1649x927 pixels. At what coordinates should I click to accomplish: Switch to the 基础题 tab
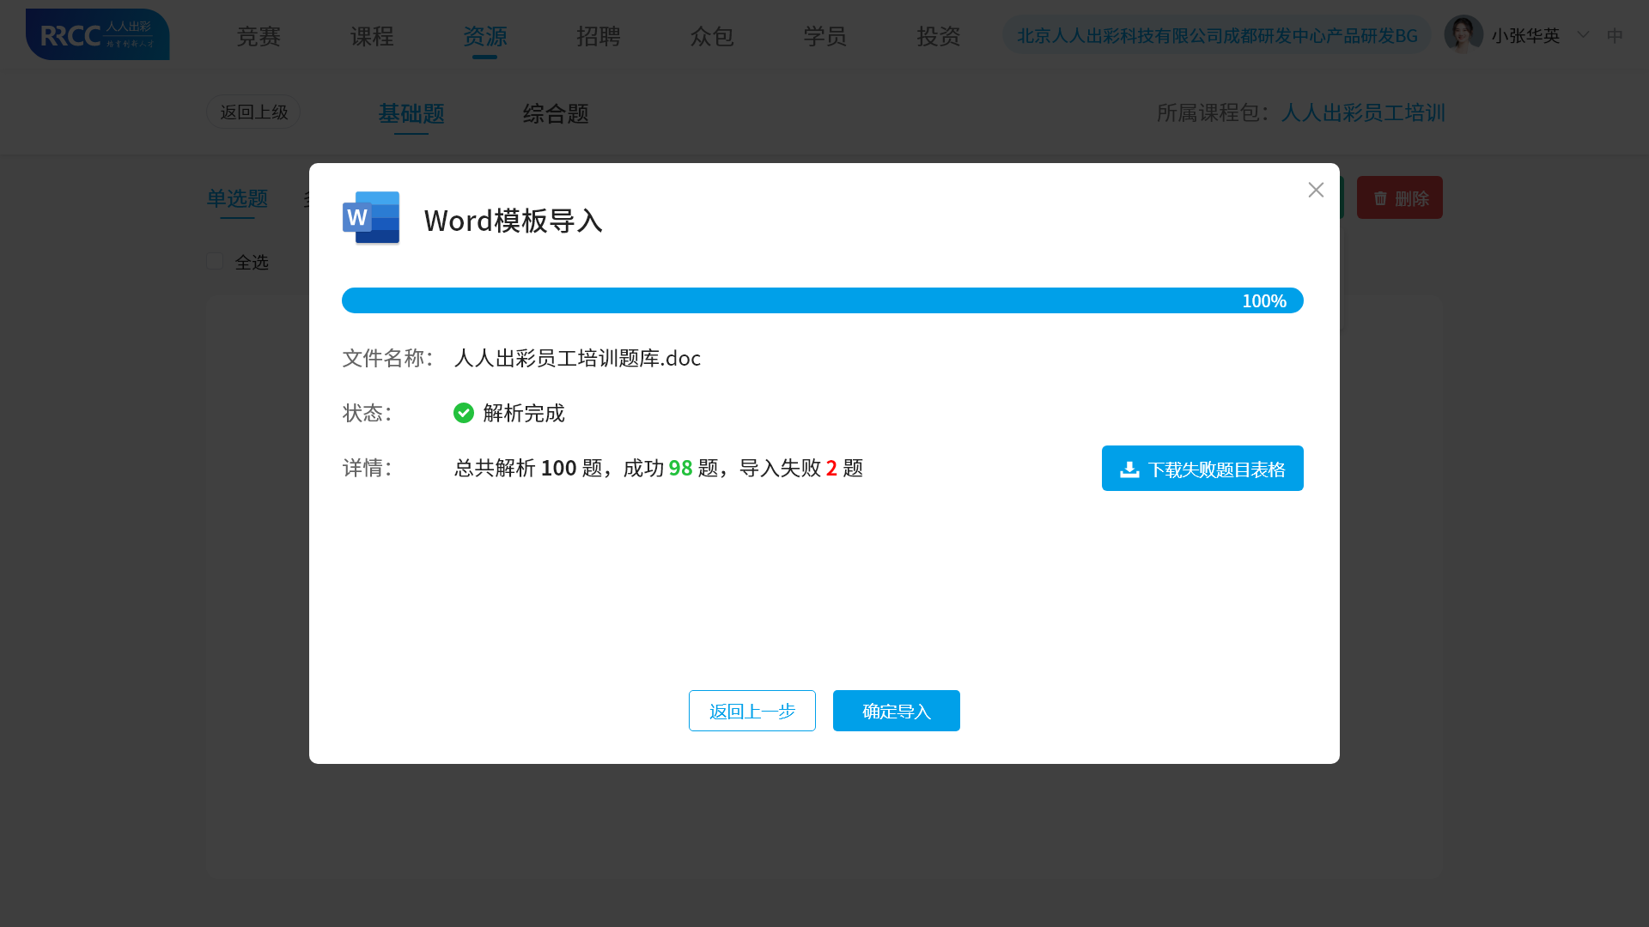(411, 113)
